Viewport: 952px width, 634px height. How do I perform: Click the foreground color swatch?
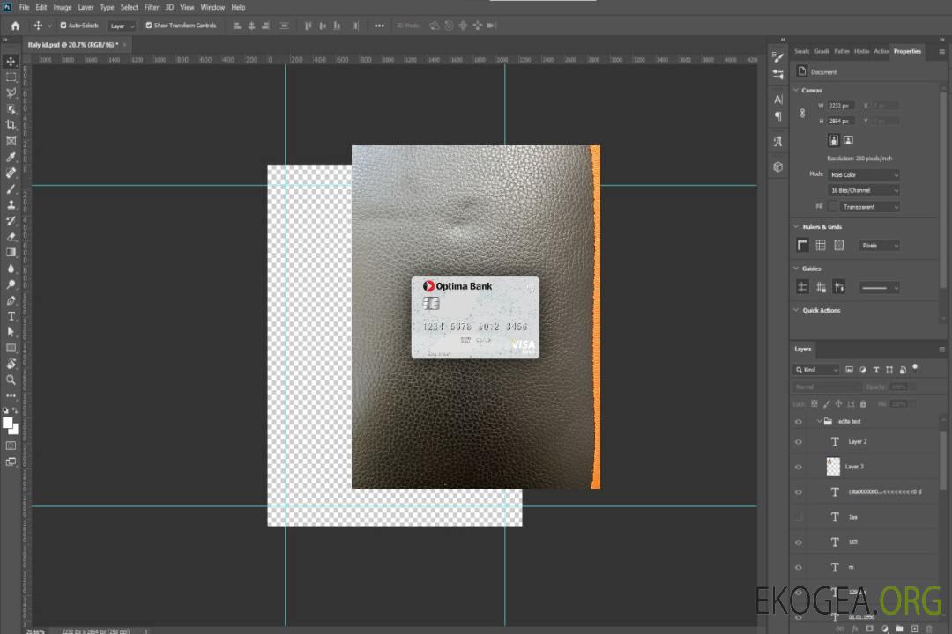point(7,423)
